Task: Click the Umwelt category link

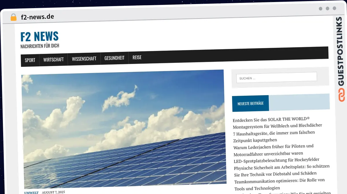Action: pyautogui.click(x=31, y=193)
